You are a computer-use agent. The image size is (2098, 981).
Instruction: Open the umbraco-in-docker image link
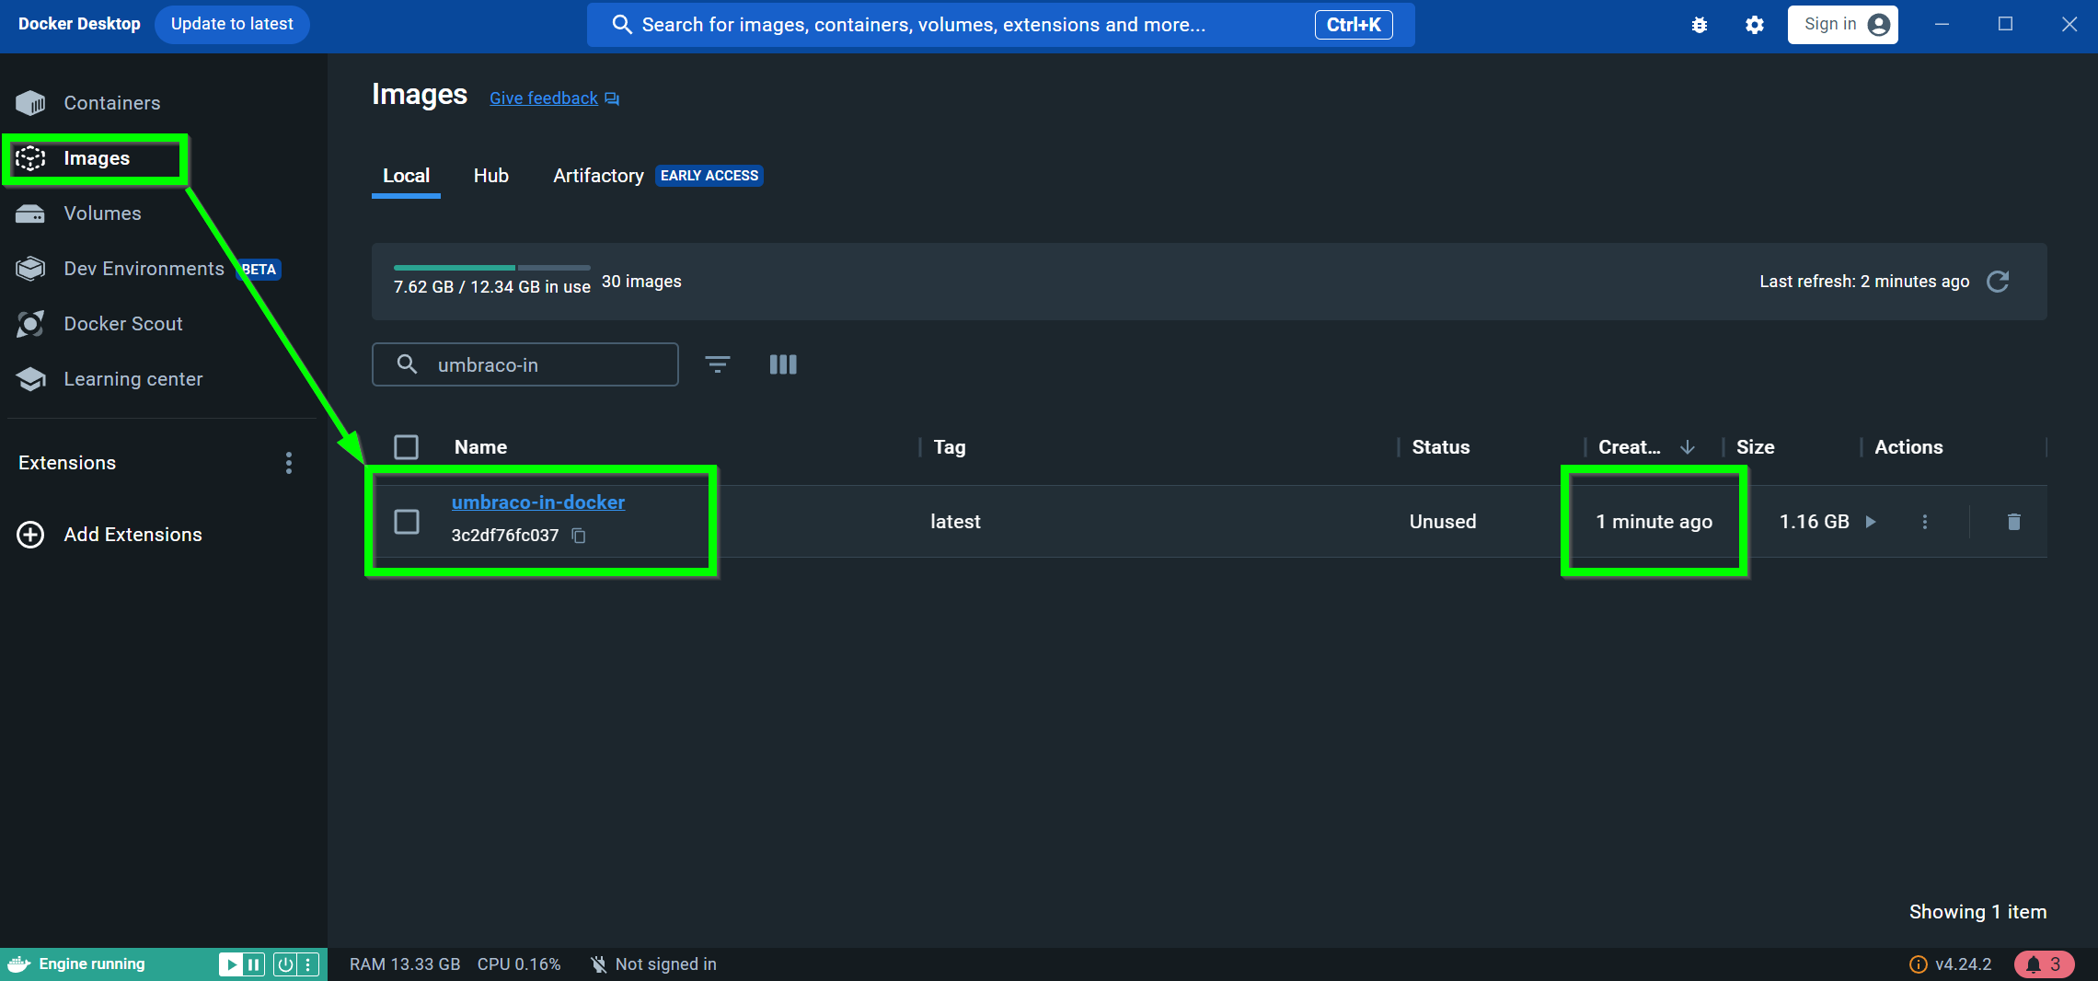click(x=538, y=502)
